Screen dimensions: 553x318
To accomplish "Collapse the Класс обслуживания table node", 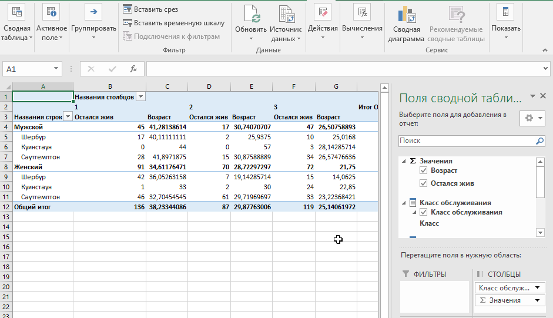I will pyautogui.click(x=404, y=203).
